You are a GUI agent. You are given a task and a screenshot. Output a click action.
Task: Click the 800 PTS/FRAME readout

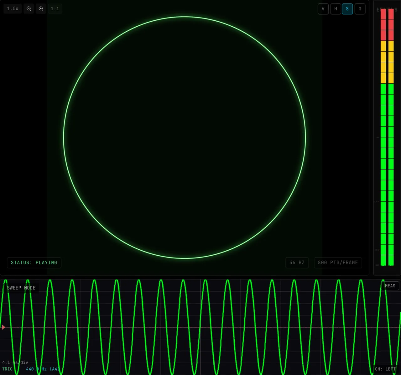(x=338, y=263)
